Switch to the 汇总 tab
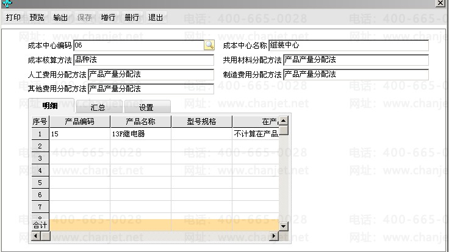The height and width of the screenshot is (252, 449). [x=98, y=107]
